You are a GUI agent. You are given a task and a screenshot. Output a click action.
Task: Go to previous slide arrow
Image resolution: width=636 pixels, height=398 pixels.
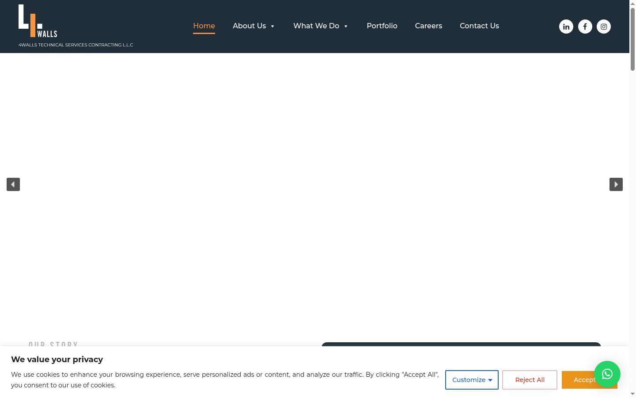click(x=13, y=184)
